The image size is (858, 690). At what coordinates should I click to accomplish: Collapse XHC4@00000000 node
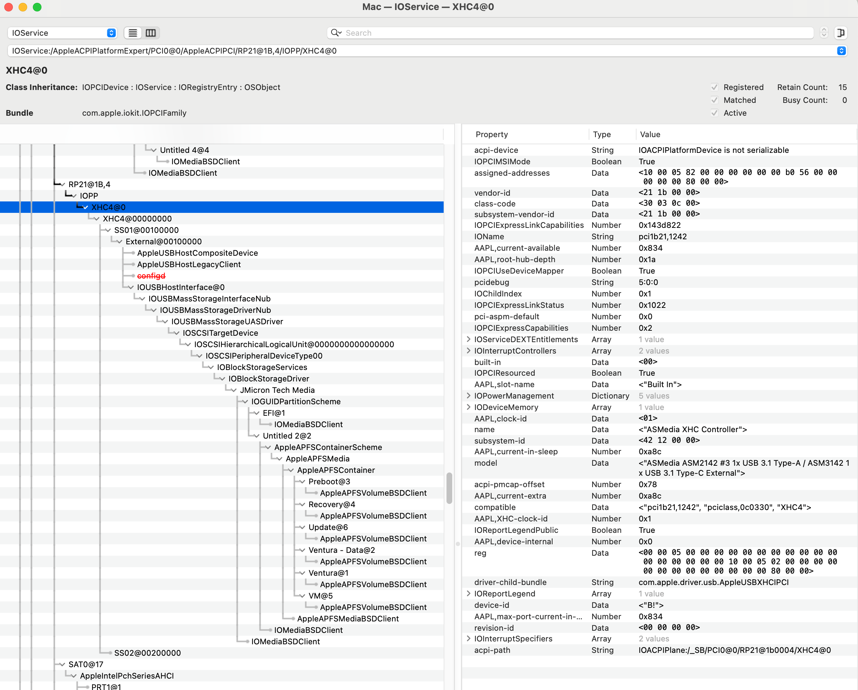[97, 219]
